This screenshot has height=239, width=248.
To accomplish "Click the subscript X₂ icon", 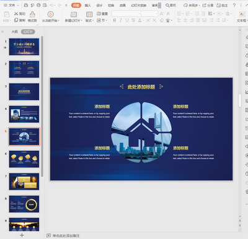I will [154, 20].
